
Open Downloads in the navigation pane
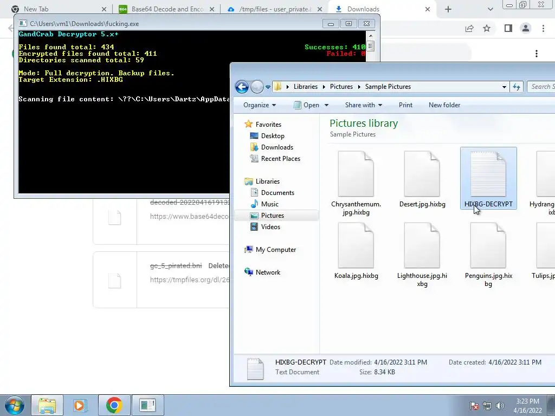coord(272,147)
